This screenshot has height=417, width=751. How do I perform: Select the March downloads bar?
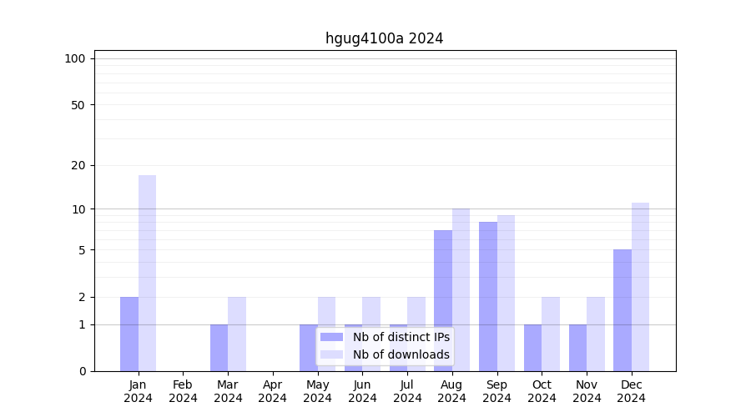click(237, 334)
